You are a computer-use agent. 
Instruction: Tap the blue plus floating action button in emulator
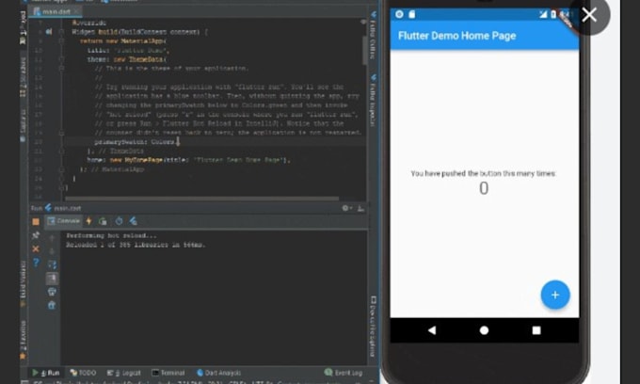click(x=555, y=295)
